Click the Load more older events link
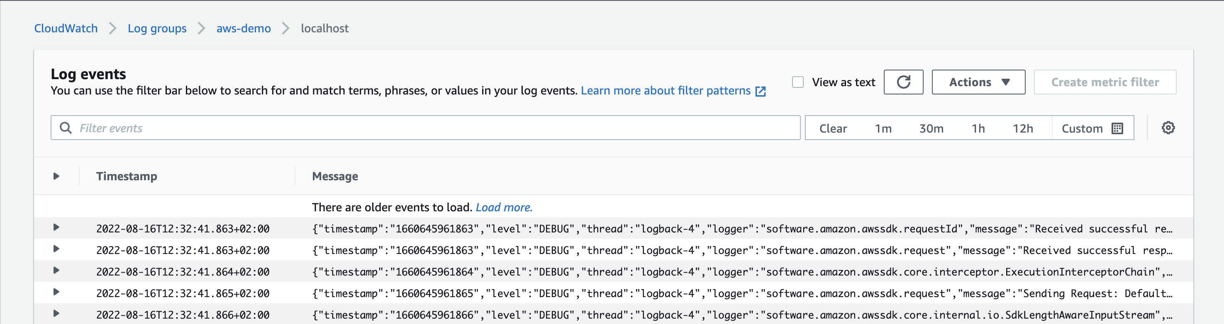The width and height of the screenshot is (1224, 324). pyautogui.click(x=504, y=207)
